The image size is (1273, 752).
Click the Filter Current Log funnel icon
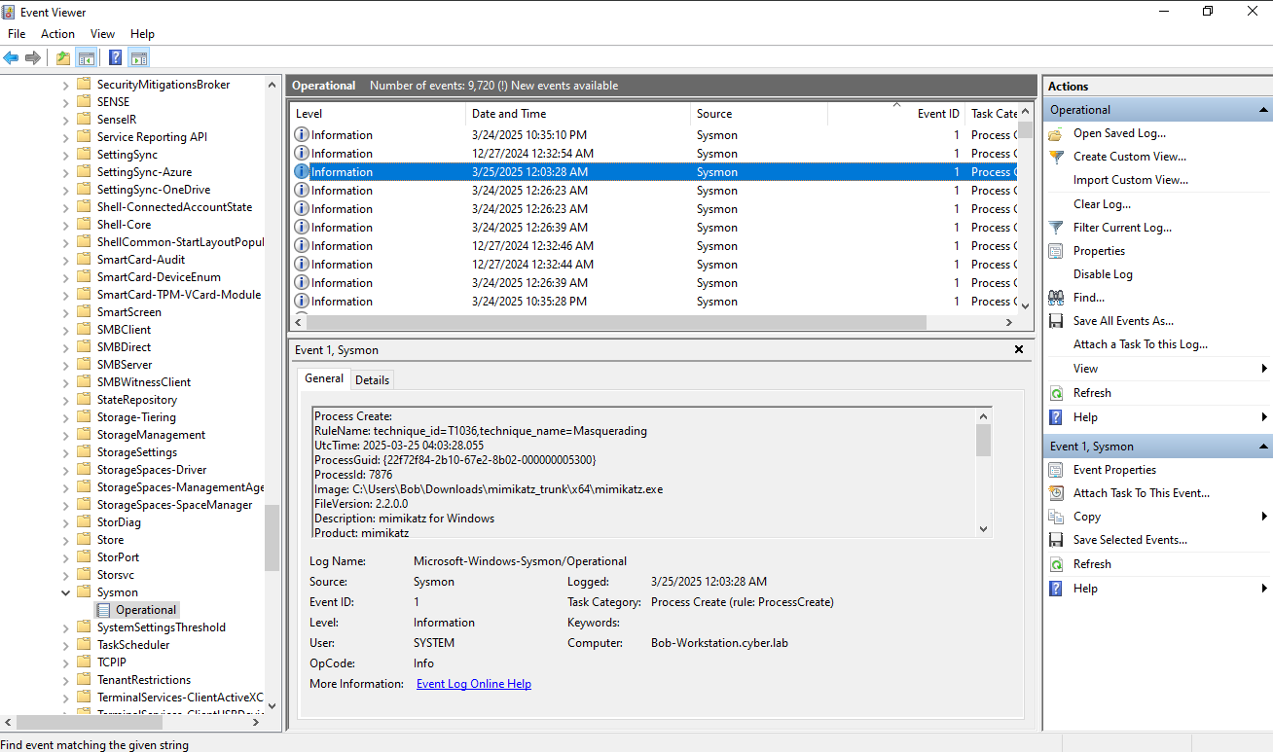click(x=1056, y=228)
